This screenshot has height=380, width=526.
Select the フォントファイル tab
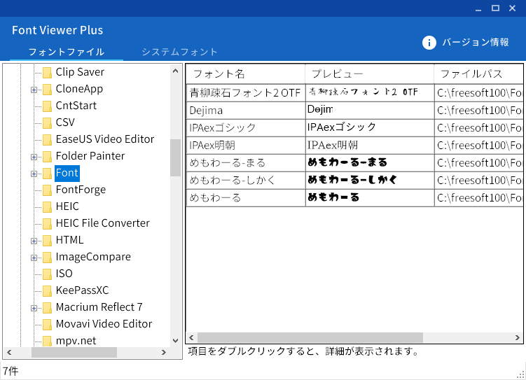pos(67,52)
